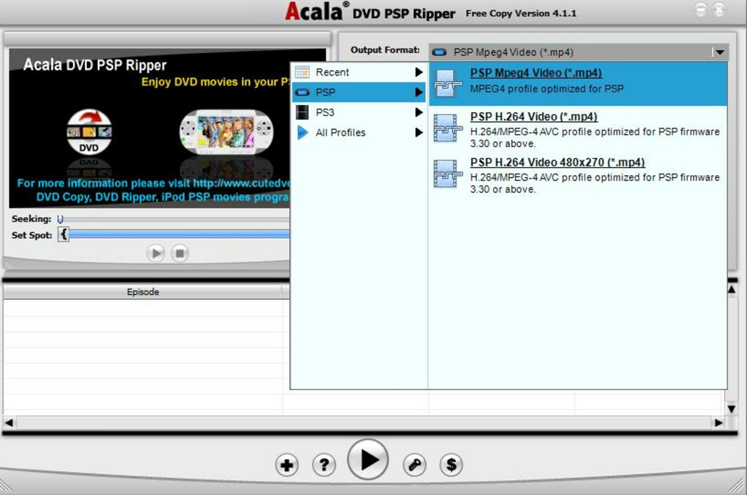Click the list's scroll down arrow
Screen dimensions: 747x495
pyautogui.click(x=732, y=409)
